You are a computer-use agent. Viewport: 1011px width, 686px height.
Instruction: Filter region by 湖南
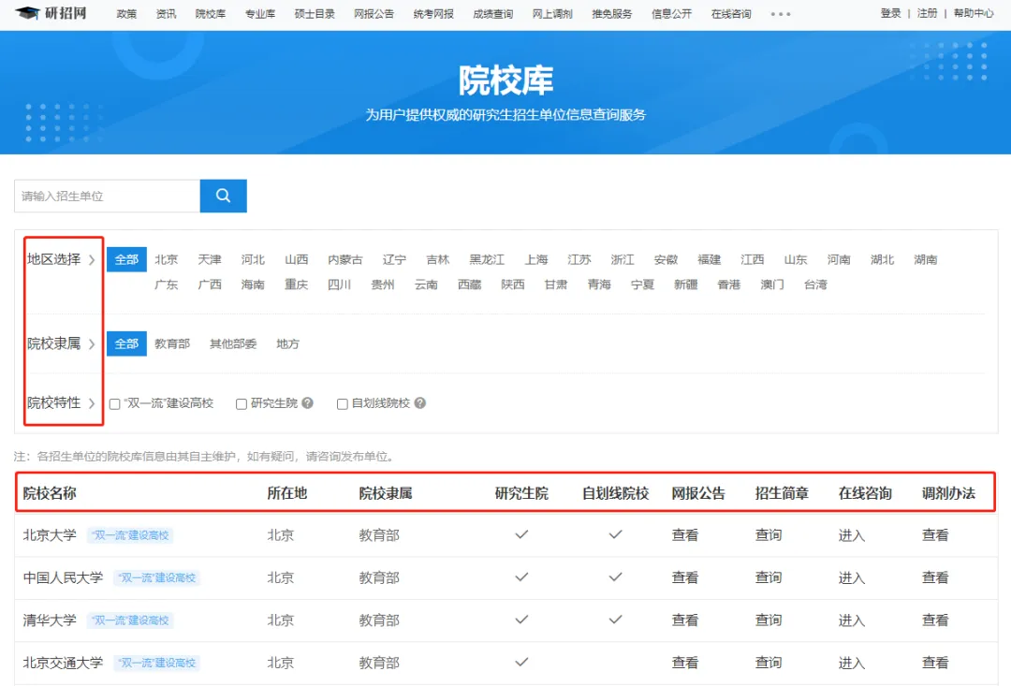pyautogui.click(x=925, y=260)
